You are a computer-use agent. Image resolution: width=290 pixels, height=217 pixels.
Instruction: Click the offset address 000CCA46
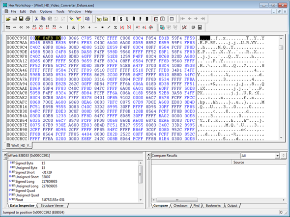click(x=17, y=70)
